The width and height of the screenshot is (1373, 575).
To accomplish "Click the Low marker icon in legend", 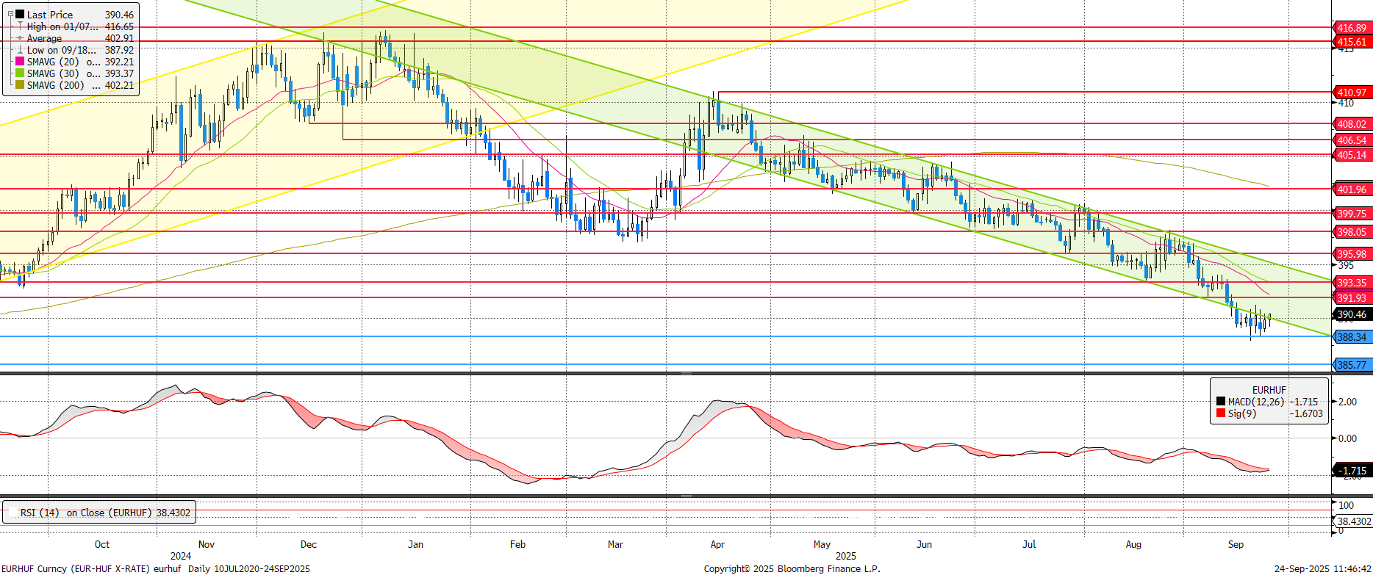I will point(20,50).
